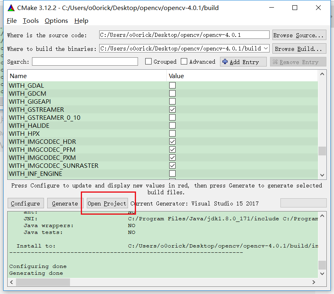Open the Help menu
Screen dimensions: 334x294
coord(81,21)
